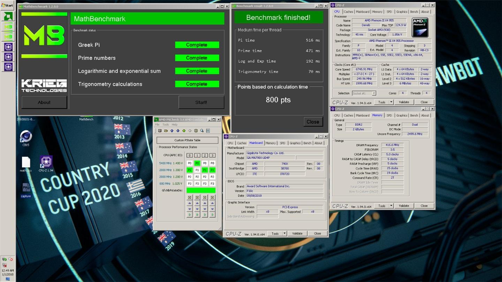Click the MathBench desktop icon label
This screenshot has height=282, width=502.
click(x=86, y=119)
